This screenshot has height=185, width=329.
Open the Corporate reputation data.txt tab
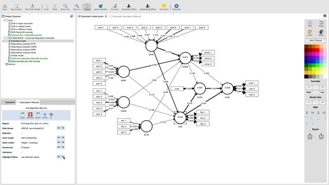point(125,16)
